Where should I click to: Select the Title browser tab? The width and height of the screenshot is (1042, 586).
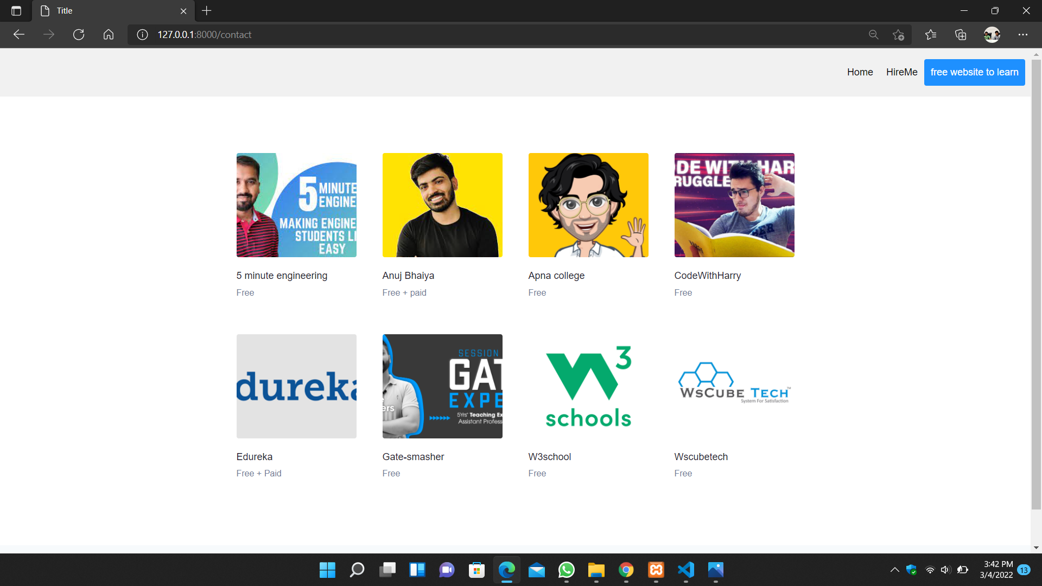113,11
